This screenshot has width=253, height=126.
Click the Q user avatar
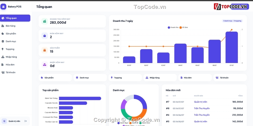(x=4, y=121)
